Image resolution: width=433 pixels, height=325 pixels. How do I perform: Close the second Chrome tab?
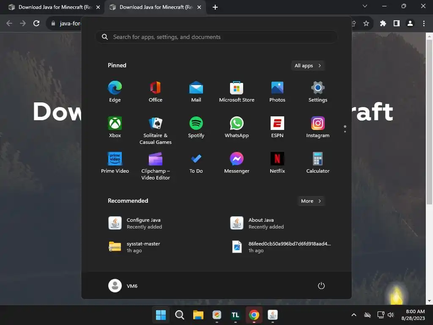tap(199, 7)
